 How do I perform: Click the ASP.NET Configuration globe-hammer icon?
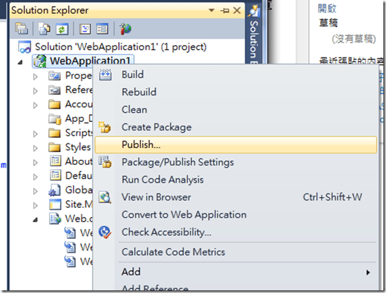click(x=126, y=29)
